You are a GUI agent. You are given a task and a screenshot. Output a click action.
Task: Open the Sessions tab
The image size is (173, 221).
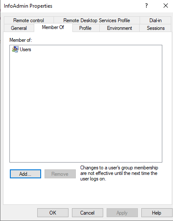[155, 28]
